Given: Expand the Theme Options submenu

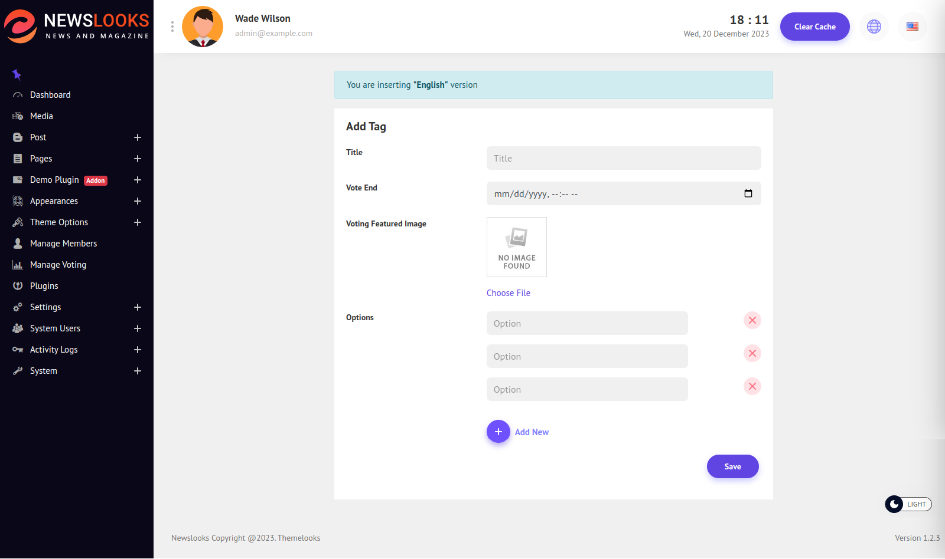Looking at the screenshot, I should pos(137,222).
